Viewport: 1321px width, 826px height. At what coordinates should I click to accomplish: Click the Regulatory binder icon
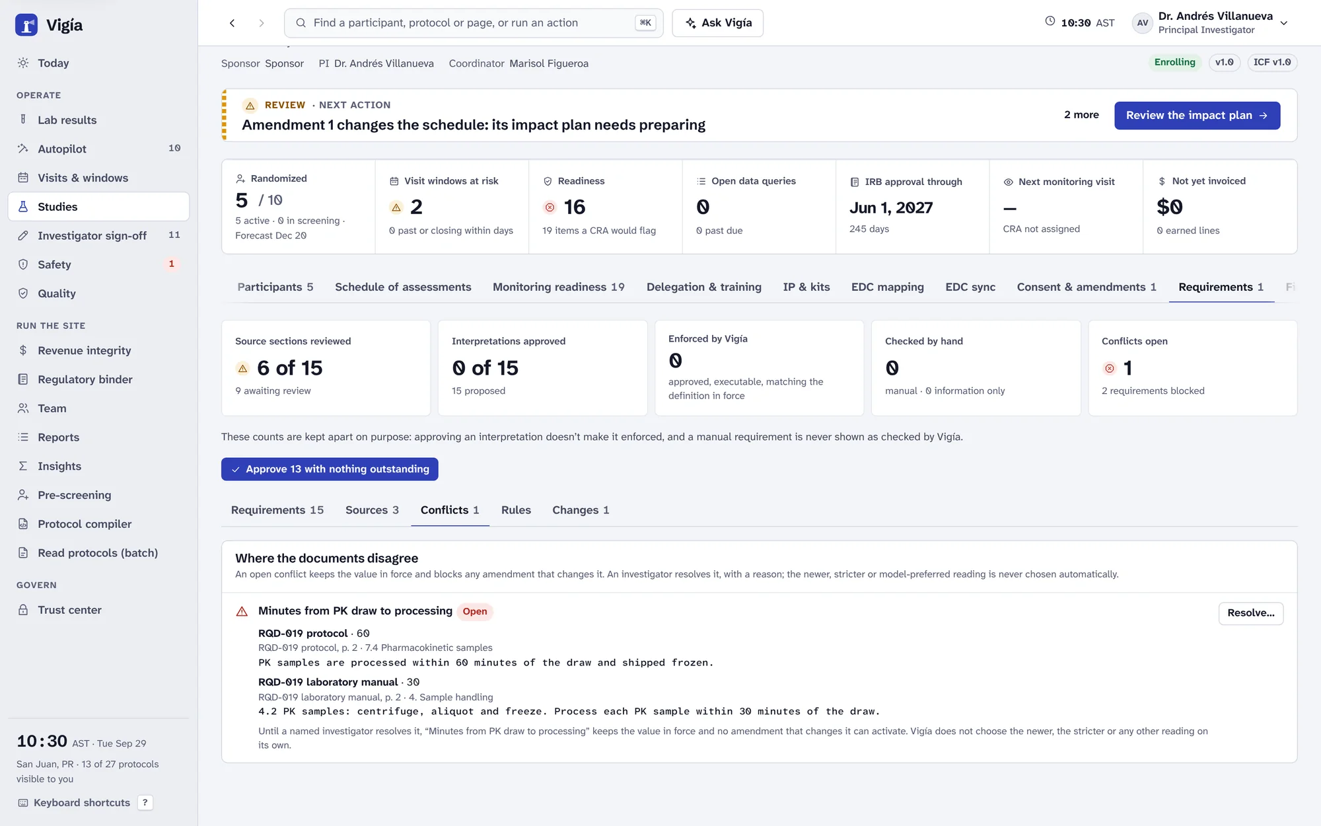[23, 379]
